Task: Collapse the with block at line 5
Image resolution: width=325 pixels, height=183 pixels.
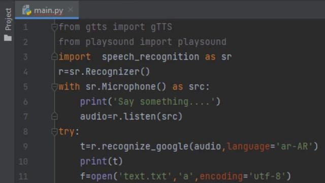Action: click(x=54, y=87)
